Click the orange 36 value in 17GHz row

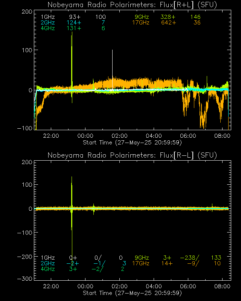tap(197, 23)
